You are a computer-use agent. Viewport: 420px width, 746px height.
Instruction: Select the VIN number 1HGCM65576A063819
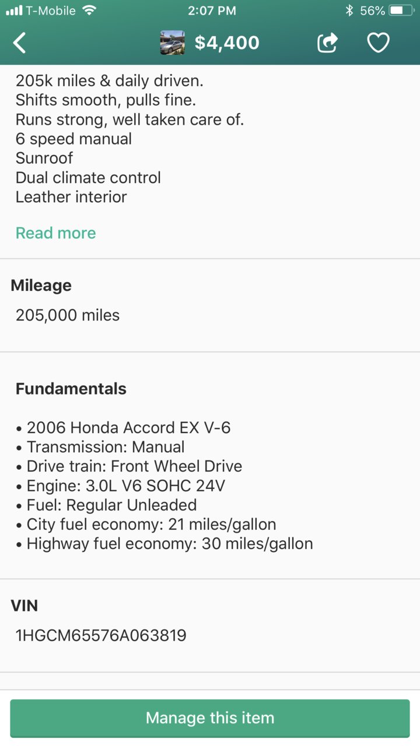pyautogui.click(x=101, y=635)
